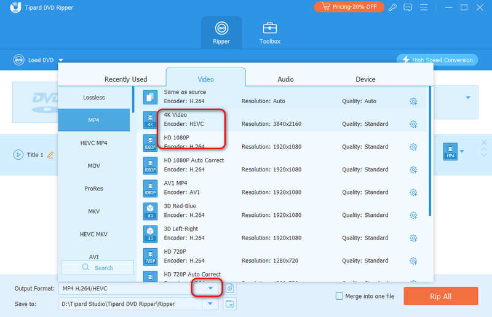Click the Title 1 label

point(35,155)
